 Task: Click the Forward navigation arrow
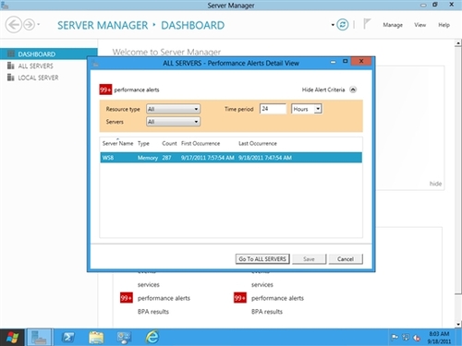point(29,24)
